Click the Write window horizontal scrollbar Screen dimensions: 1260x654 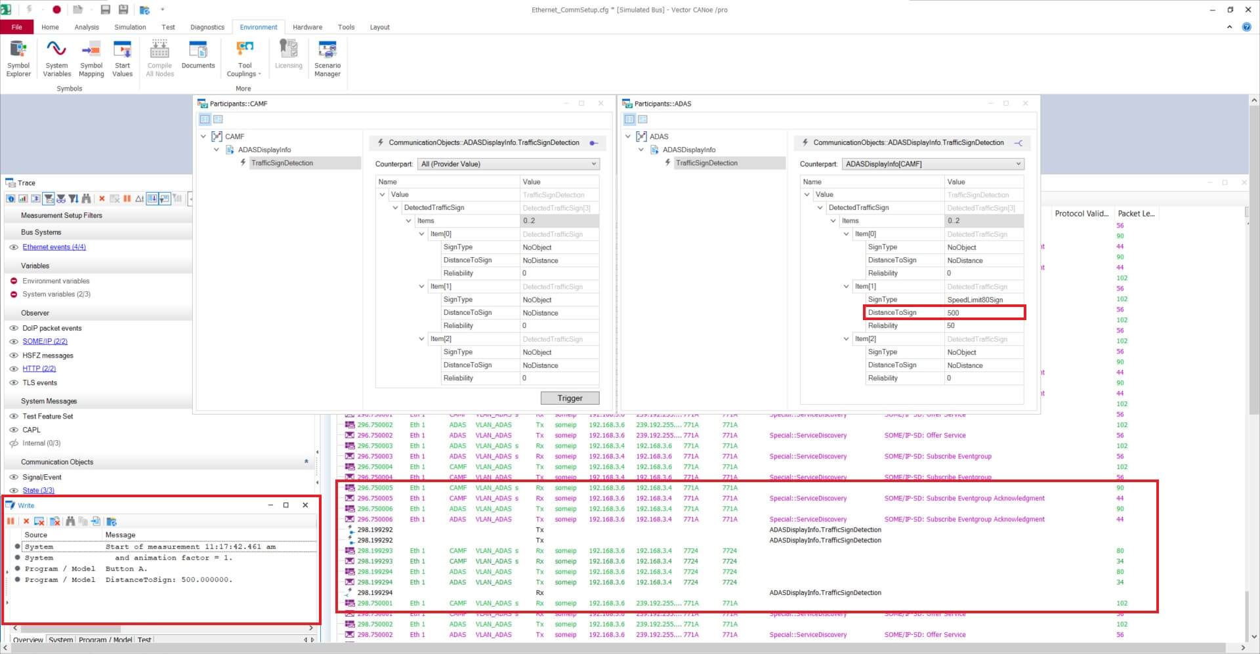[161, 628]
